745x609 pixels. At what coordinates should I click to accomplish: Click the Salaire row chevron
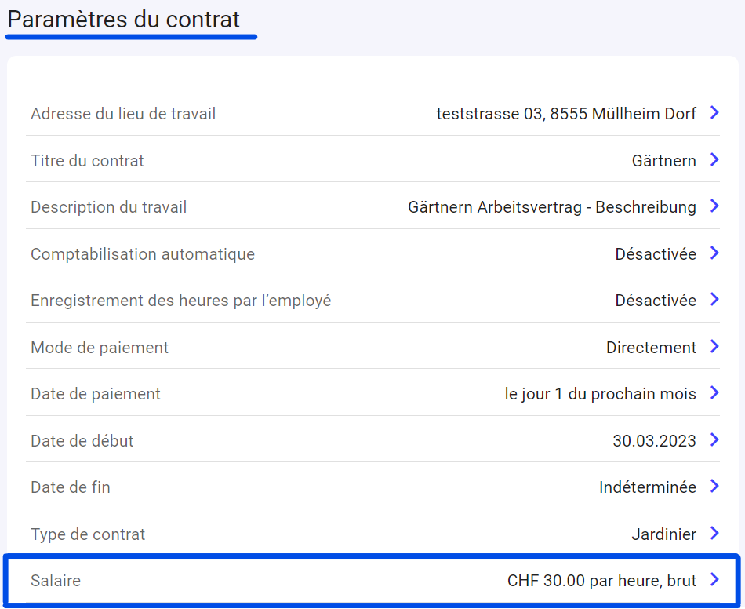click(x=714, y=580)
